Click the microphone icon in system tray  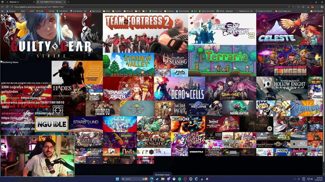[299, 179]
